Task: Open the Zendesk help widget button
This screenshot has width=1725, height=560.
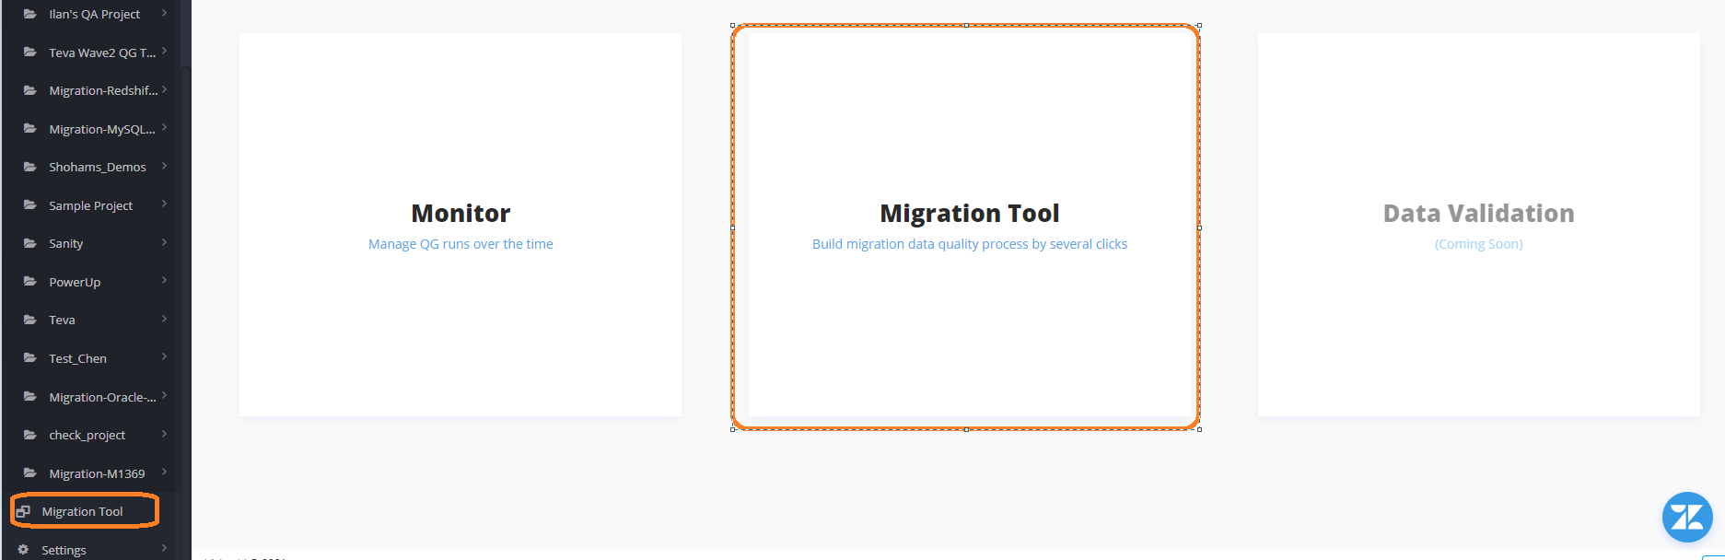Action: pos(1687,517)
